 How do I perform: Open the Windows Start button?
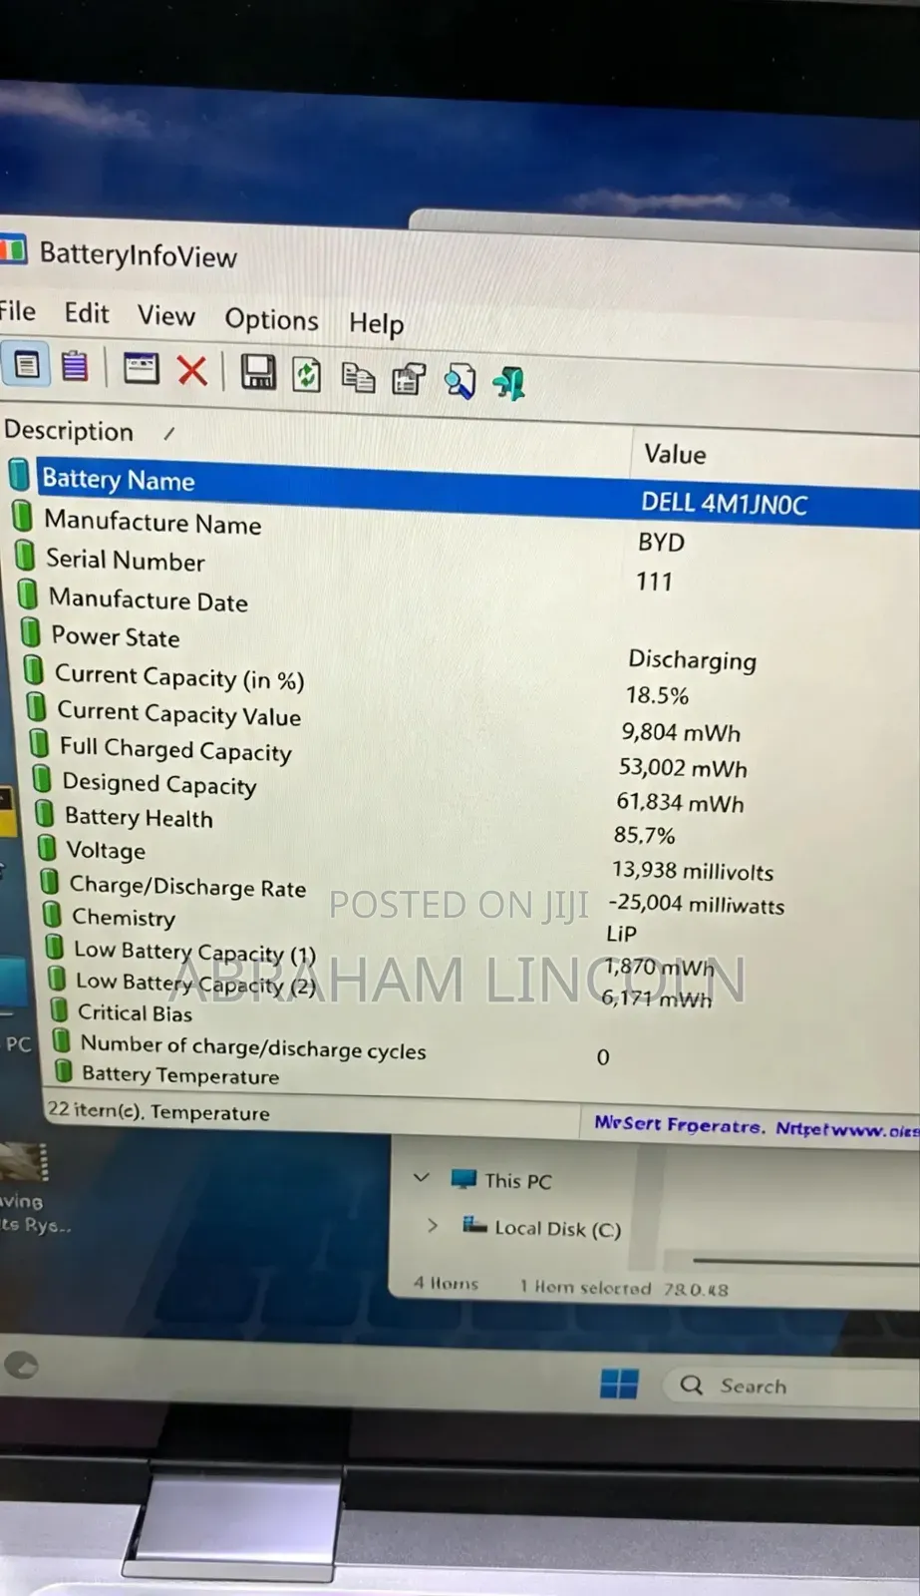619,1385
